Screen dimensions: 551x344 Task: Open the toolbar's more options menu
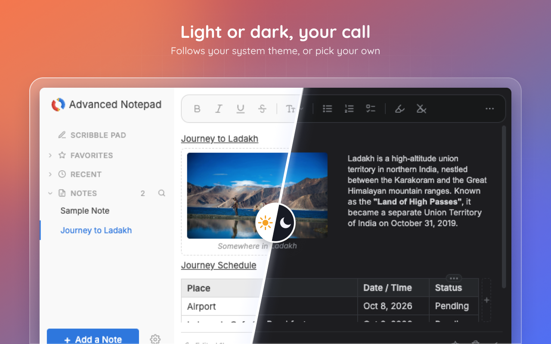click(x=489, y=109)
